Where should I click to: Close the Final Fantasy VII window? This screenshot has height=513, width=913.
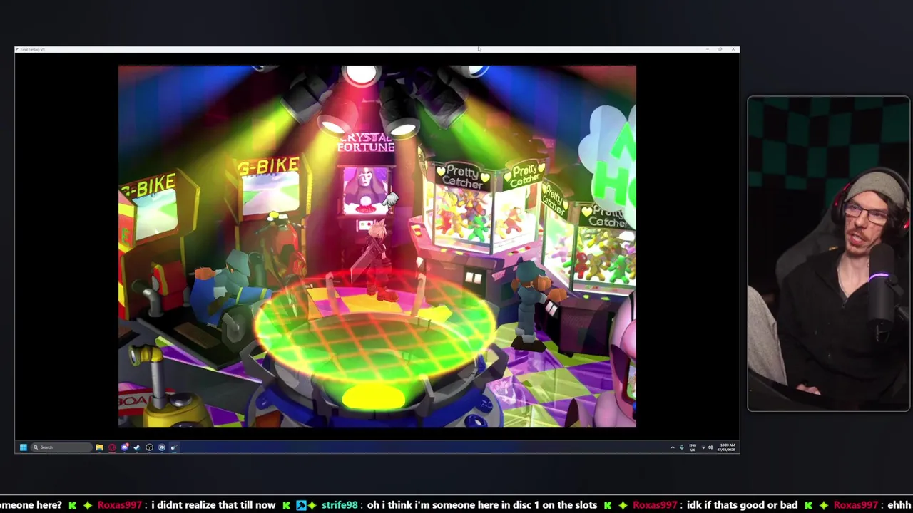(x=733, y=49)
